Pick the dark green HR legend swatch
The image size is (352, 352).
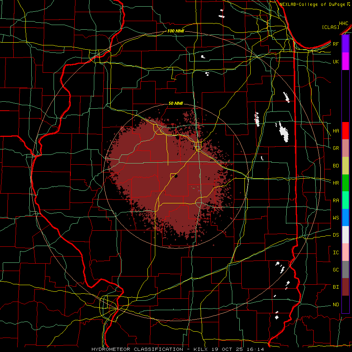[x=345, y=183]
